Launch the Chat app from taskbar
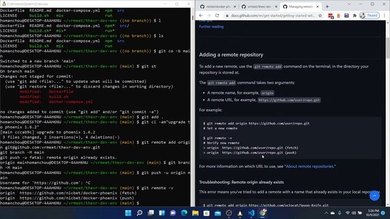The height and width of the screenshot is (219, 390). click(x=173, y=213)
